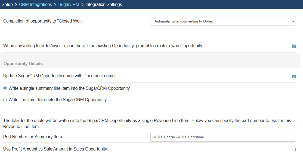This screenshot has width=303, height=160.
Task: Click the Part Number for Summary Item field
Action: point(223,137)
